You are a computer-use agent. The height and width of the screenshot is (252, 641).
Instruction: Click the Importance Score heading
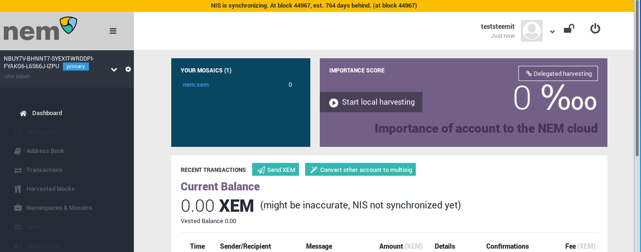[x=357, y=71]
